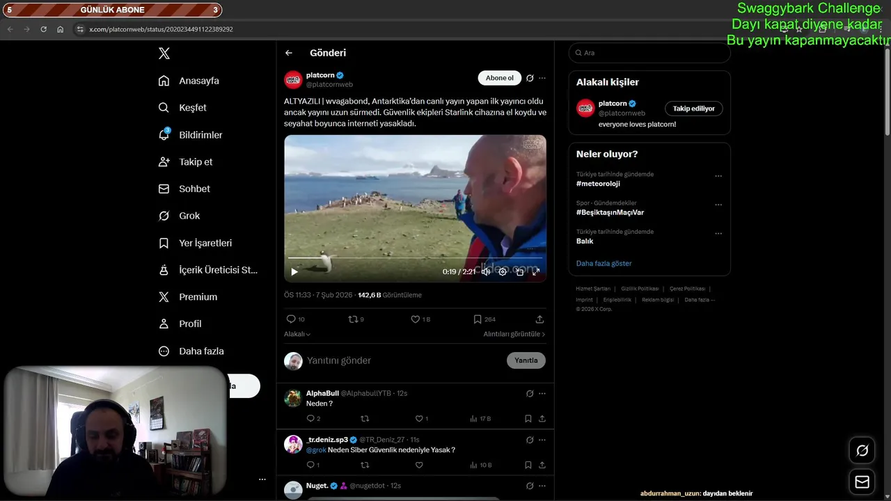Go back with Gönderi arrow
Image resolution: width=891 pixels, height=501 pixels.
(289, 53)
